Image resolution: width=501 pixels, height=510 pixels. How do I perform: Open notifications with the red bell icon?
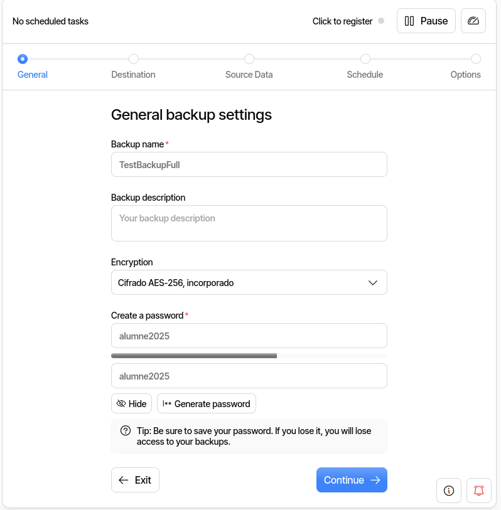coord(479,491)
